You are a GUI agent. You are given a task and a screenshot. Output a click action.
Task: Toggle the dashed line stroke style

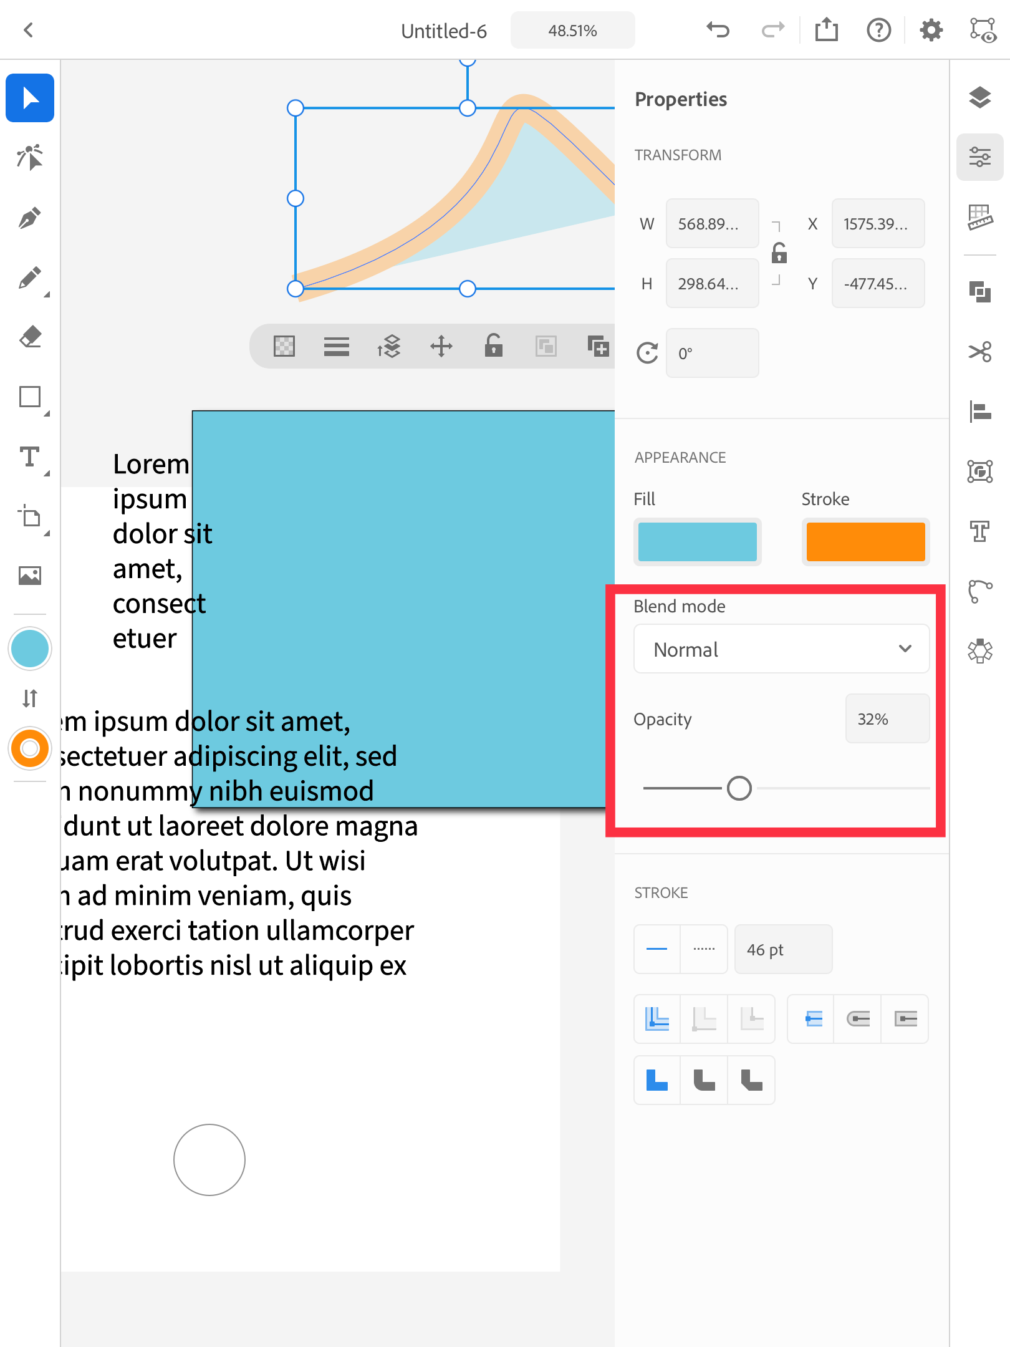click(x=703, y=949)
